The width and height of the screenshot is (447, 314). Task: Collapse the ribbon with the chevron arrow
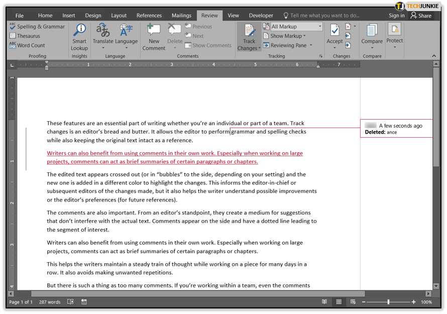[434, 56]
